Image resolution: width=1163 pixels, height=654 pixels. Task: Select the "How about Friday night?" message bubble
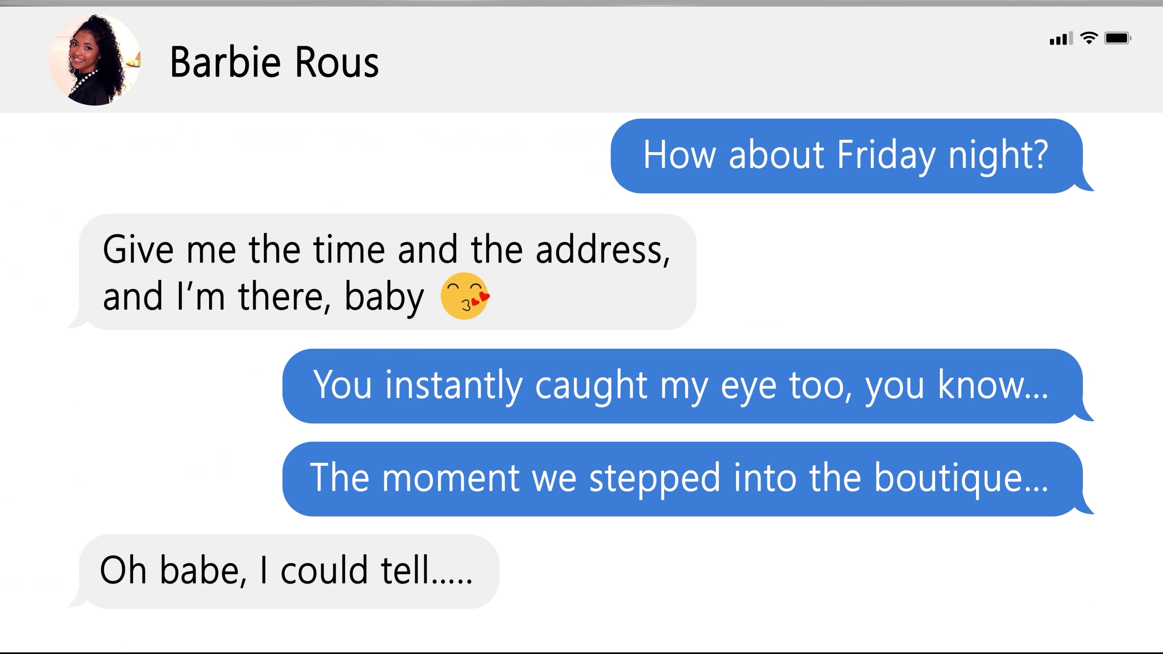click(x=846, y=156)
